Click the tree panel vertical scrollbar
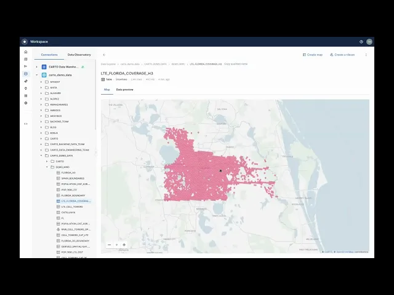This screenshot has width=394, height=295. tap(95, 95)
